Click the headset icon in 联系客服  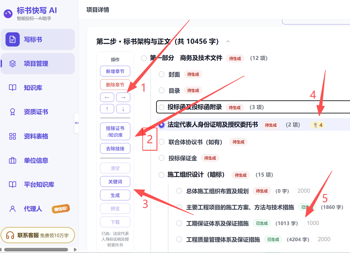click(10, 235)
